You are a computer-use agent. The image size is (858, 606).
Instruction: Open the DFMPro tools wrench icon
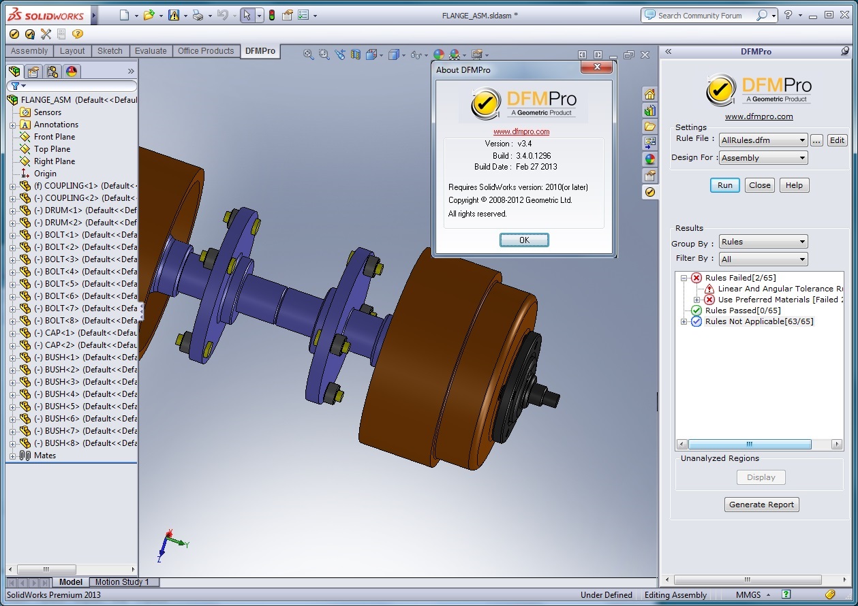46,34
